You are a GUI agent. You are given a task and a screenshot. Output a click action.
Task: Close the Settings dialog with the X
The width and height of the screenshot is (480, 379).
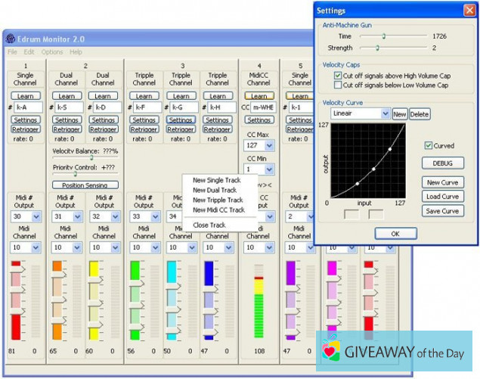pyautogui.click(x=469, y=11)
